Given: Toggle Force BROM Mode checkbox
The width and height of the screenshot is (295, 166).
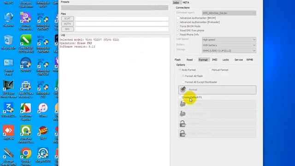Looking at the screenshot, I should [x=178, y=26].
